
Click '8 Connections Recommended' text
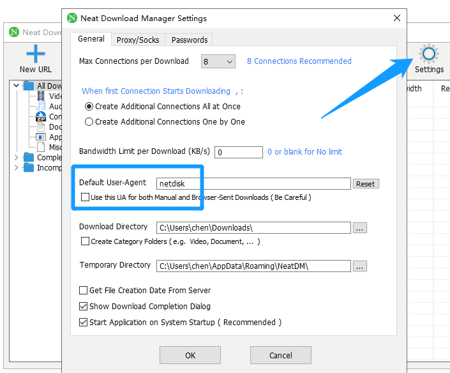(x=299, y=61)
